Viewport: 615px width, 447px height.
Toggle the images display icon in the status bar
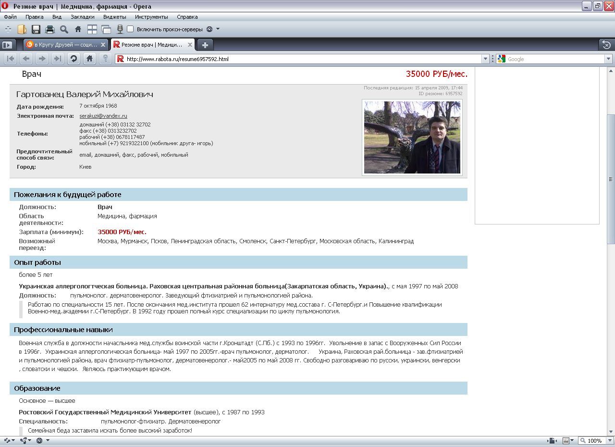pyautogui.click(x=566, y=440)
